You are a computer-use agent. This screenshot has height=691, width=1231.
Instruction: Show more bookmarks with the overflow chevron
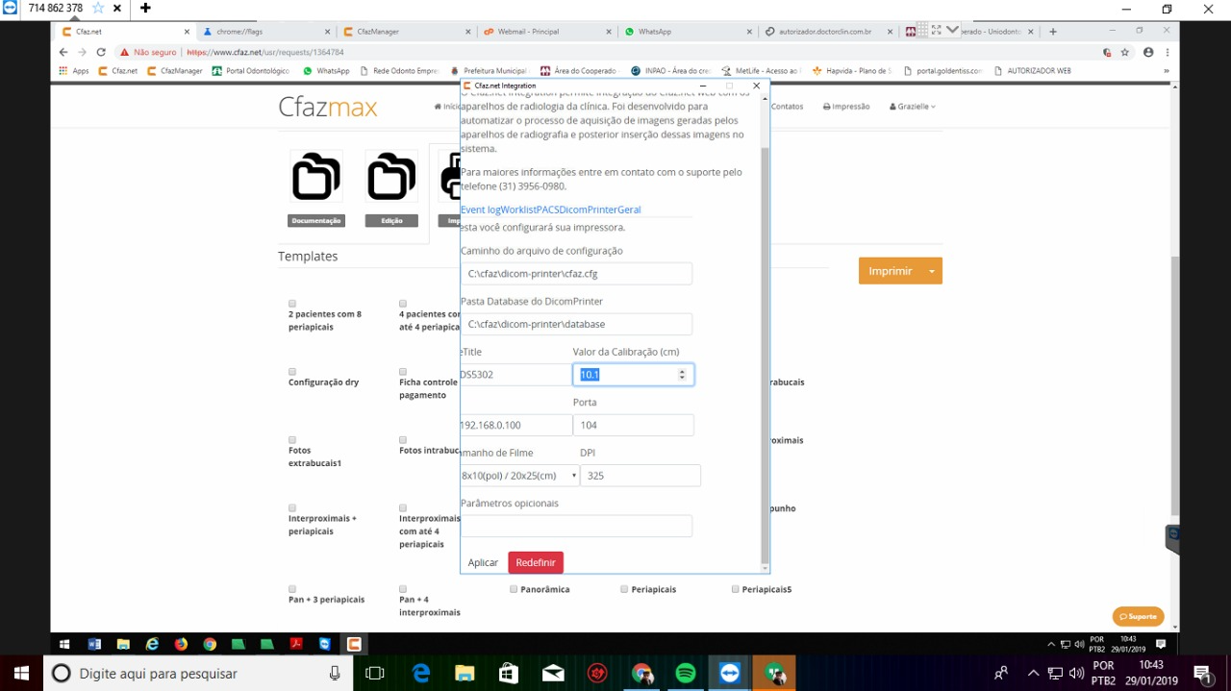click(x=1167, y=71)
